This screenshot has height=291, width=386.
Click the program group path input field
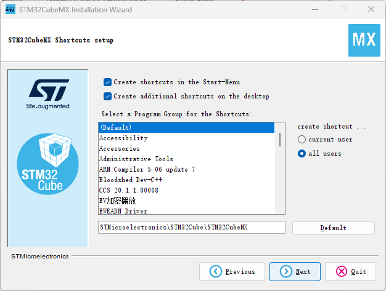point(192,228)
